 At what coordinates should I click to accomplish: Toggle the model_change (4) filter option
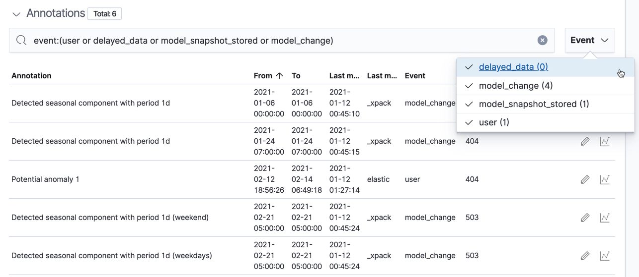point(515,86)
